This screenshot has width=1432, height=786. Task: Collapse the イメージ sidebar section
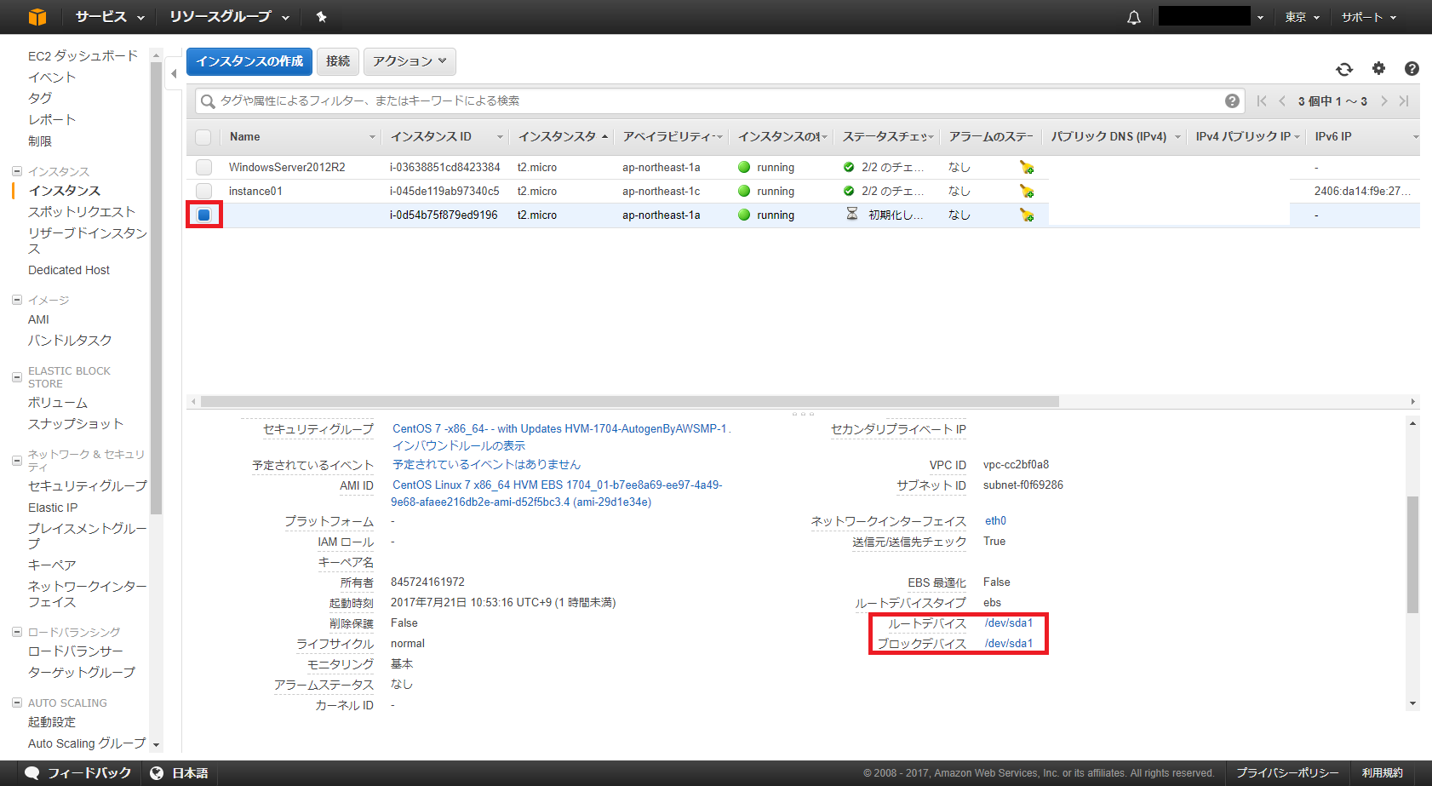[x=17, y=300]
